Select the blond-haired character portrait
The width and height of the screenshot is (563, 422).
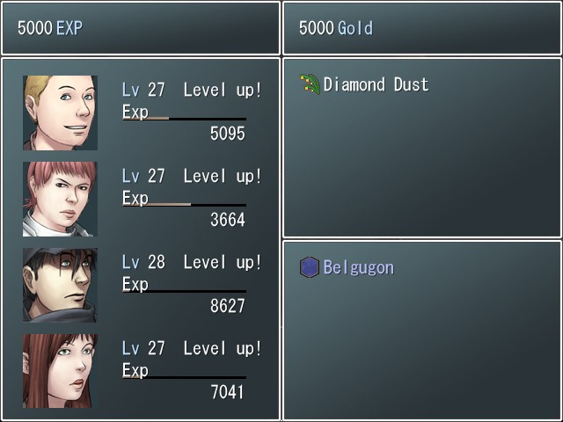[x=61, y=113]
